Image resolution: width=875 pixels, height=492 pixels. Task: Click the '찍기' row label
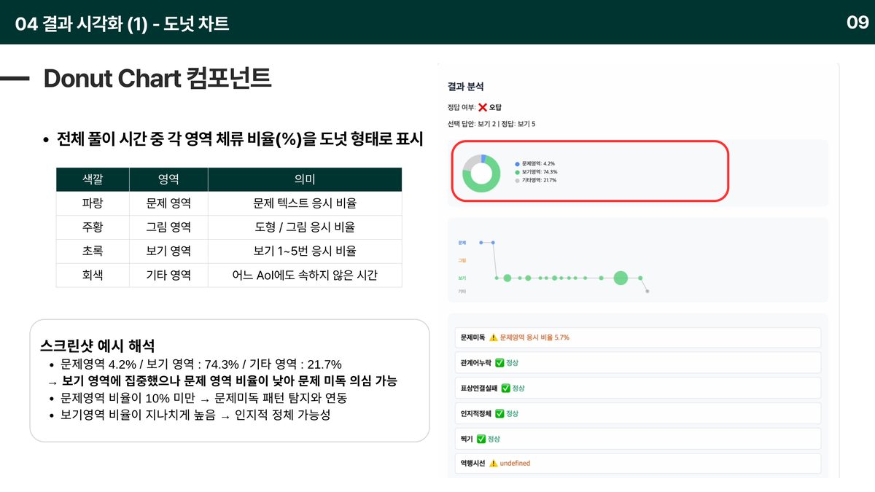coord(467,439)
